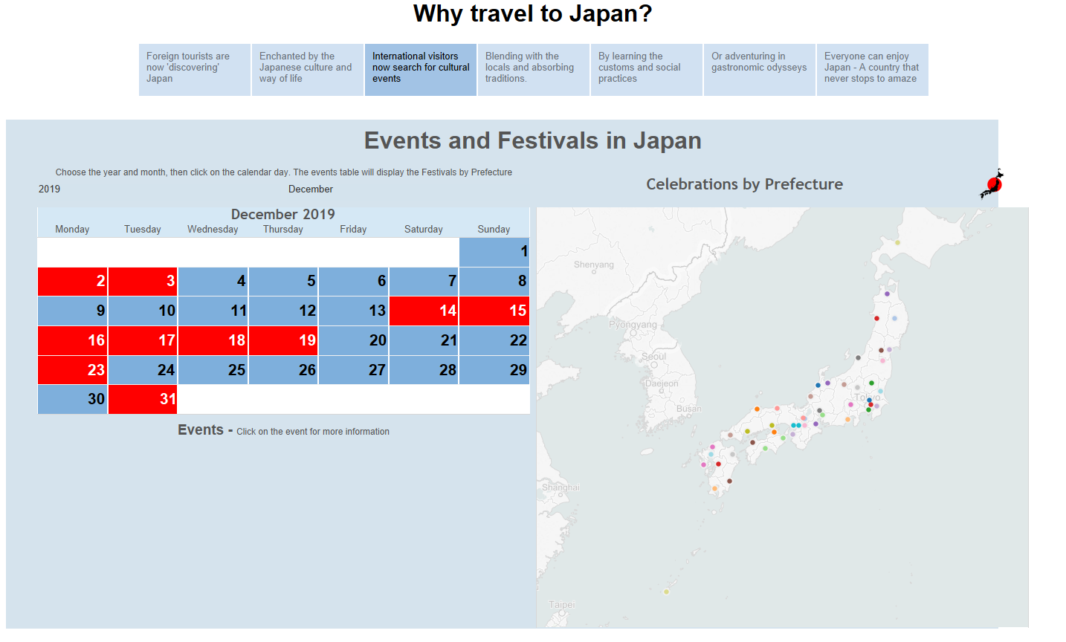Screen dimensions: 1066x642
Task: Select December 14 on the calendar
Action: click(424, 311)
